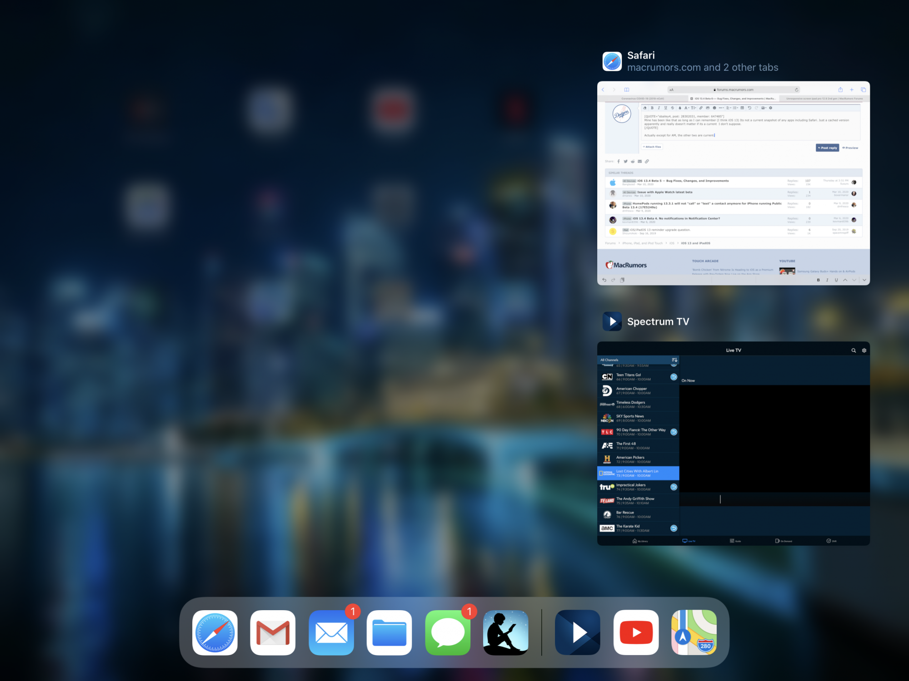Click the Spectrum TV settings gear
Viewport: 909px width, 681px height.
pyautogui.click(x=864, y=350)
